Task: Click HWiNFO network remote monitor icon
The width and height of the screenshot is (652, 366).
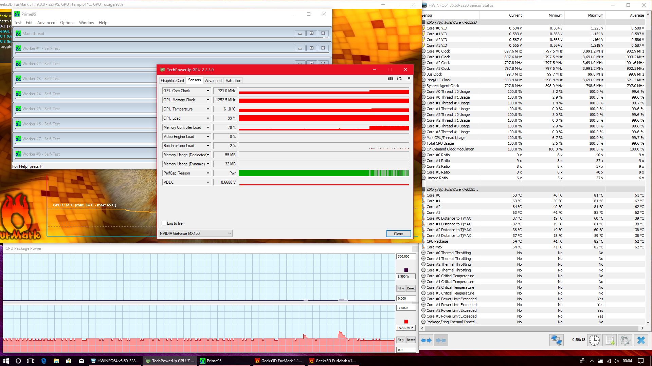Action: tap(556, 340)
